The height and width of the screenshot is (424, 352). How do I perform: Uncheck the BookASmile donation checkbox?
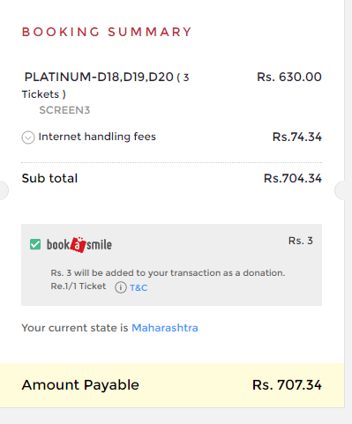tap(35, 244)
